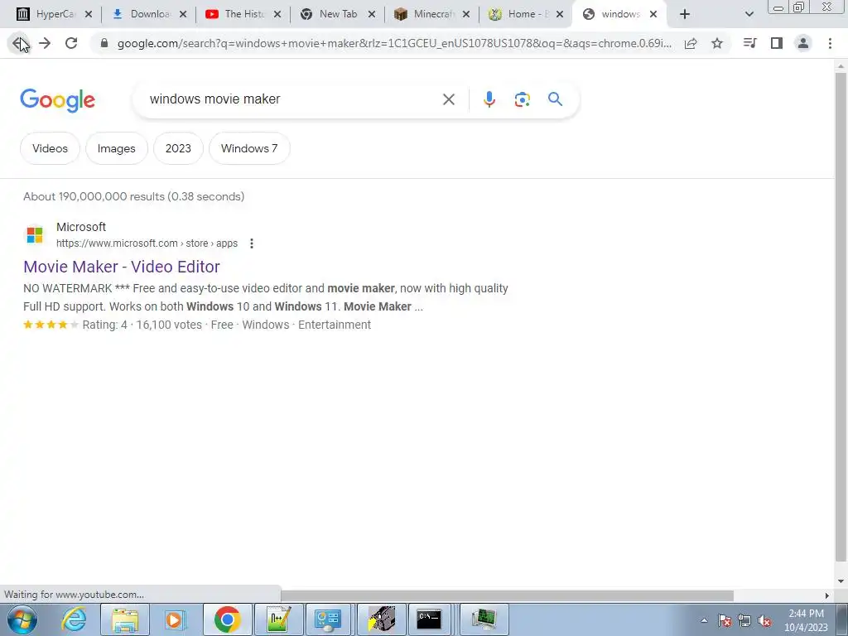
Task: Close the Minecraft tab
Action: click(x=465, y=15)
